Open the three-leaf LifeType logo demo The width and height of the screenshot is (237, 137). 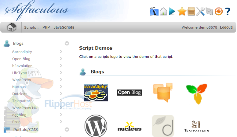coord(197,94)
